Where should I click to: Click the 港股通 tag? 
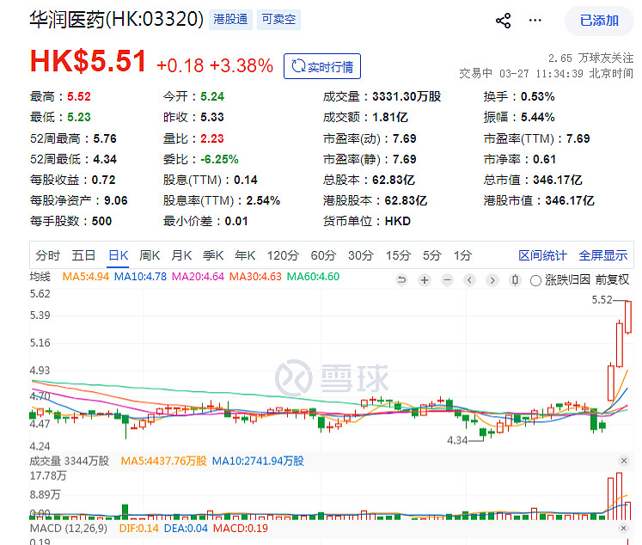(x=230, y=19)
